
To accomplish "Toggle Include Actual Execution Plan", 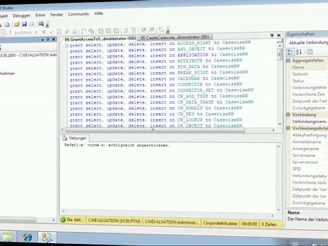I will [83, 31].
